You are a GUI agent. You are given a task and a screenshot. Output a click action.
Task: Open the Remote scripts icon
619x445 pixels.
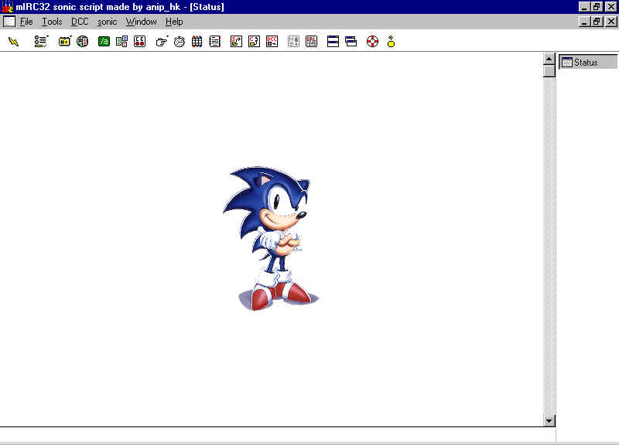[140, 42]
